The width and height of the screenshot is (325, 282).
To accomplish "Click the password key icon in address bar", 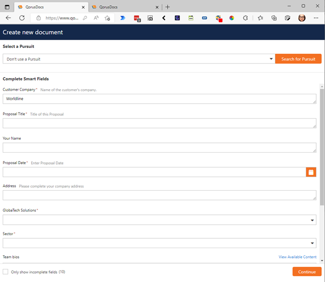I will coord(85,18).
